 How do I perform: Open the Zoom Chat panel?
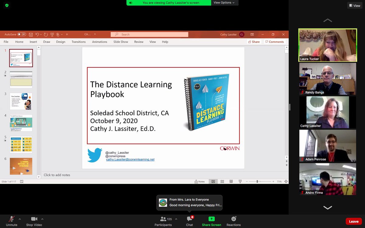pos(189,221)
